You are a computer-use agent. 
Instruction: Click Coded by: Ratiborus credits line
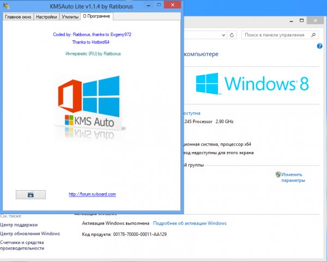click(x=92, y=35)
